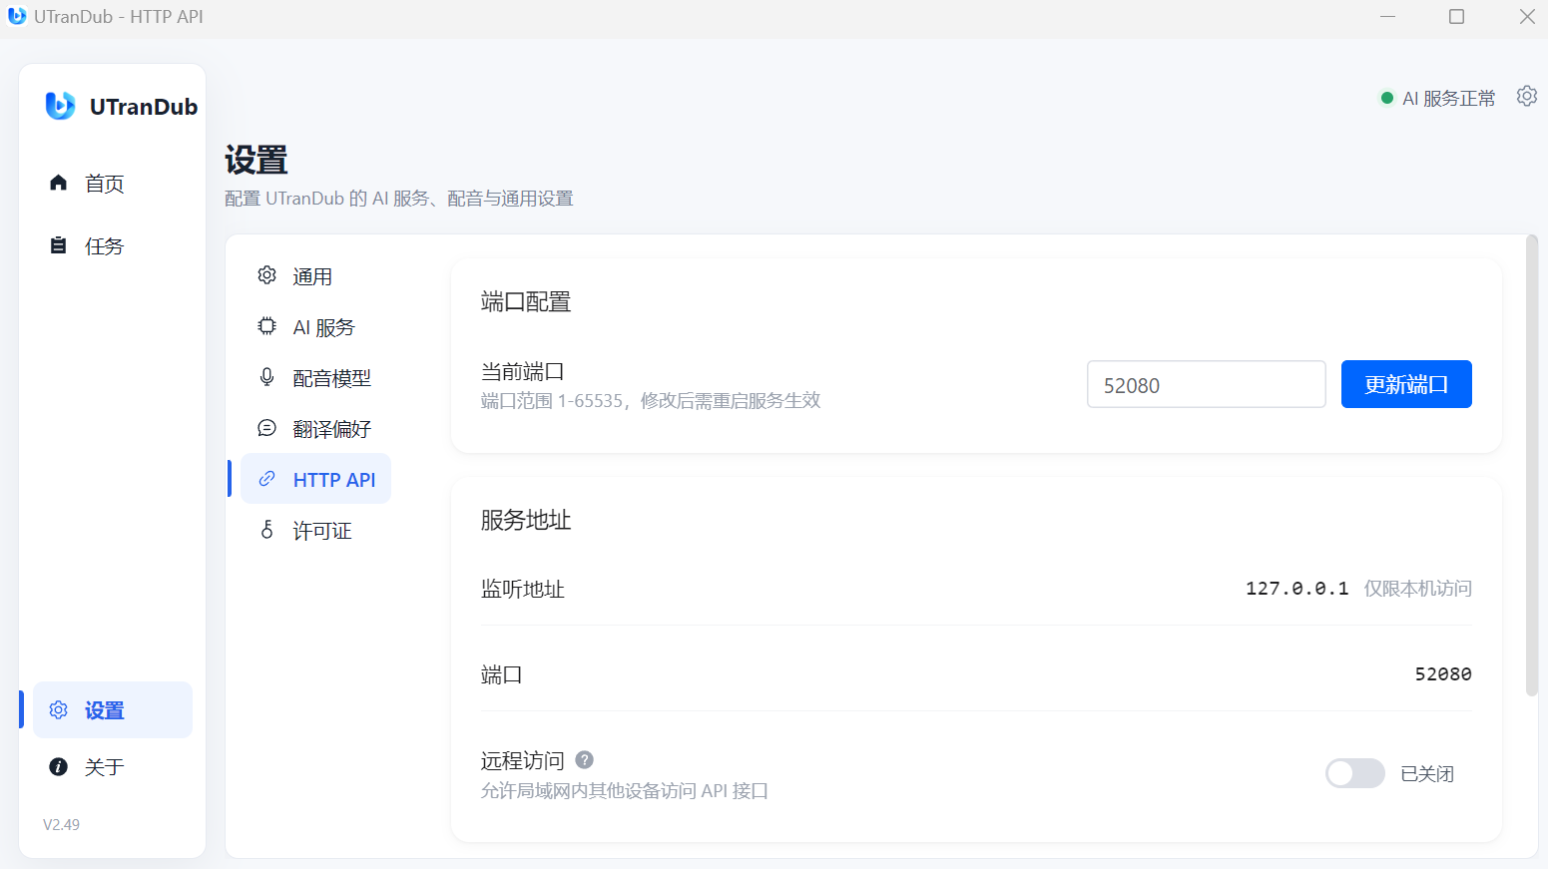Open the 翻译偏好 settings tab
The image size is (1548, 869).
[315, 429]
